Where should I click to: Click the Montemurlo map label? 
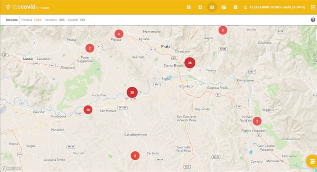tap(152, 32)
